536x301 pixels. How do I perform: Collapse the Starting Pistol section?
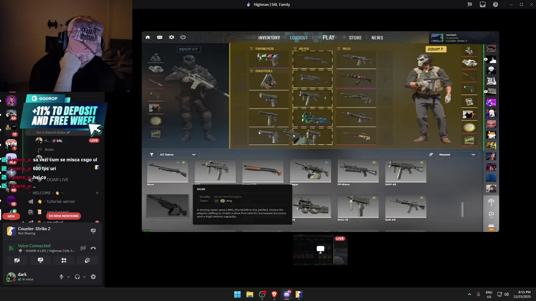pyautogui.click(x=252, y=49)
